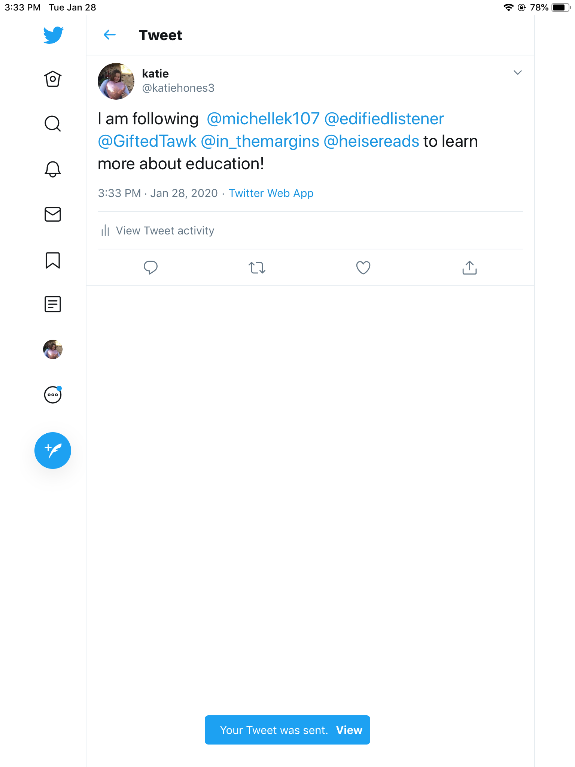Like the tweet with the heart
The image size is (575, 767).
click(x=363, y=267)
